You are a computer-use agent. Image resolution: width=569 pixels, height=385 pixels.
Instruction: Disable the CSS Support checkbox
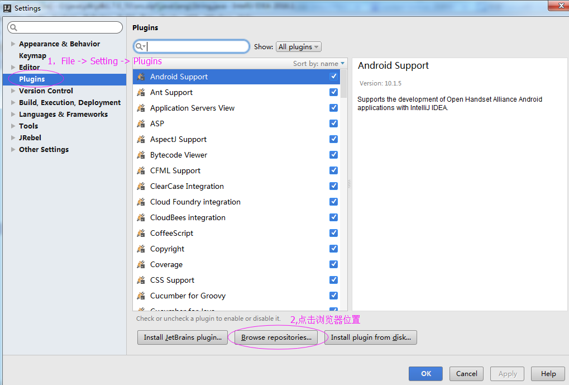pyautogui.click(x=333, y=279)
